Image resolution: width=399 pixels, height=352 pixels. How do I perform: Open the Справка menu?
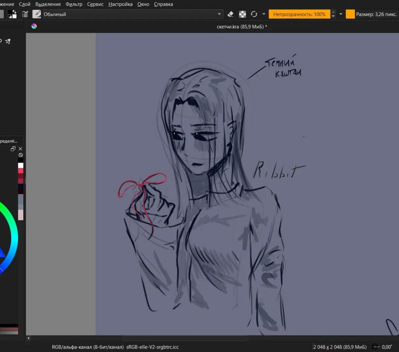(x=164, y=4)
